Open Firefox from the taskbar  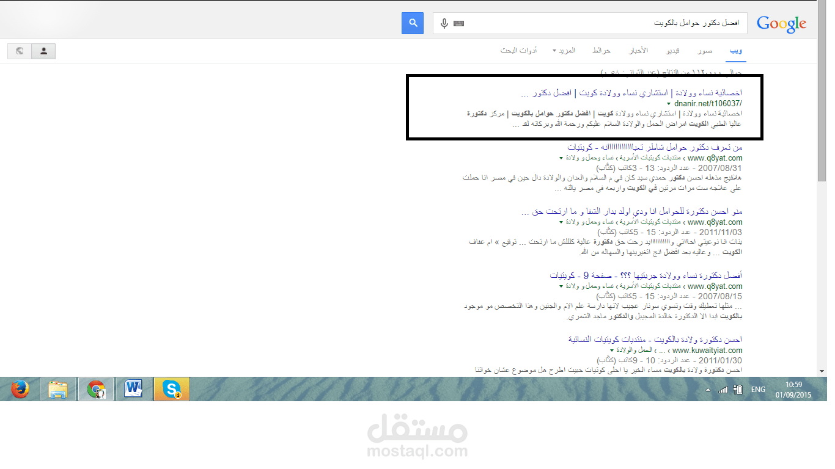(20, 389)
